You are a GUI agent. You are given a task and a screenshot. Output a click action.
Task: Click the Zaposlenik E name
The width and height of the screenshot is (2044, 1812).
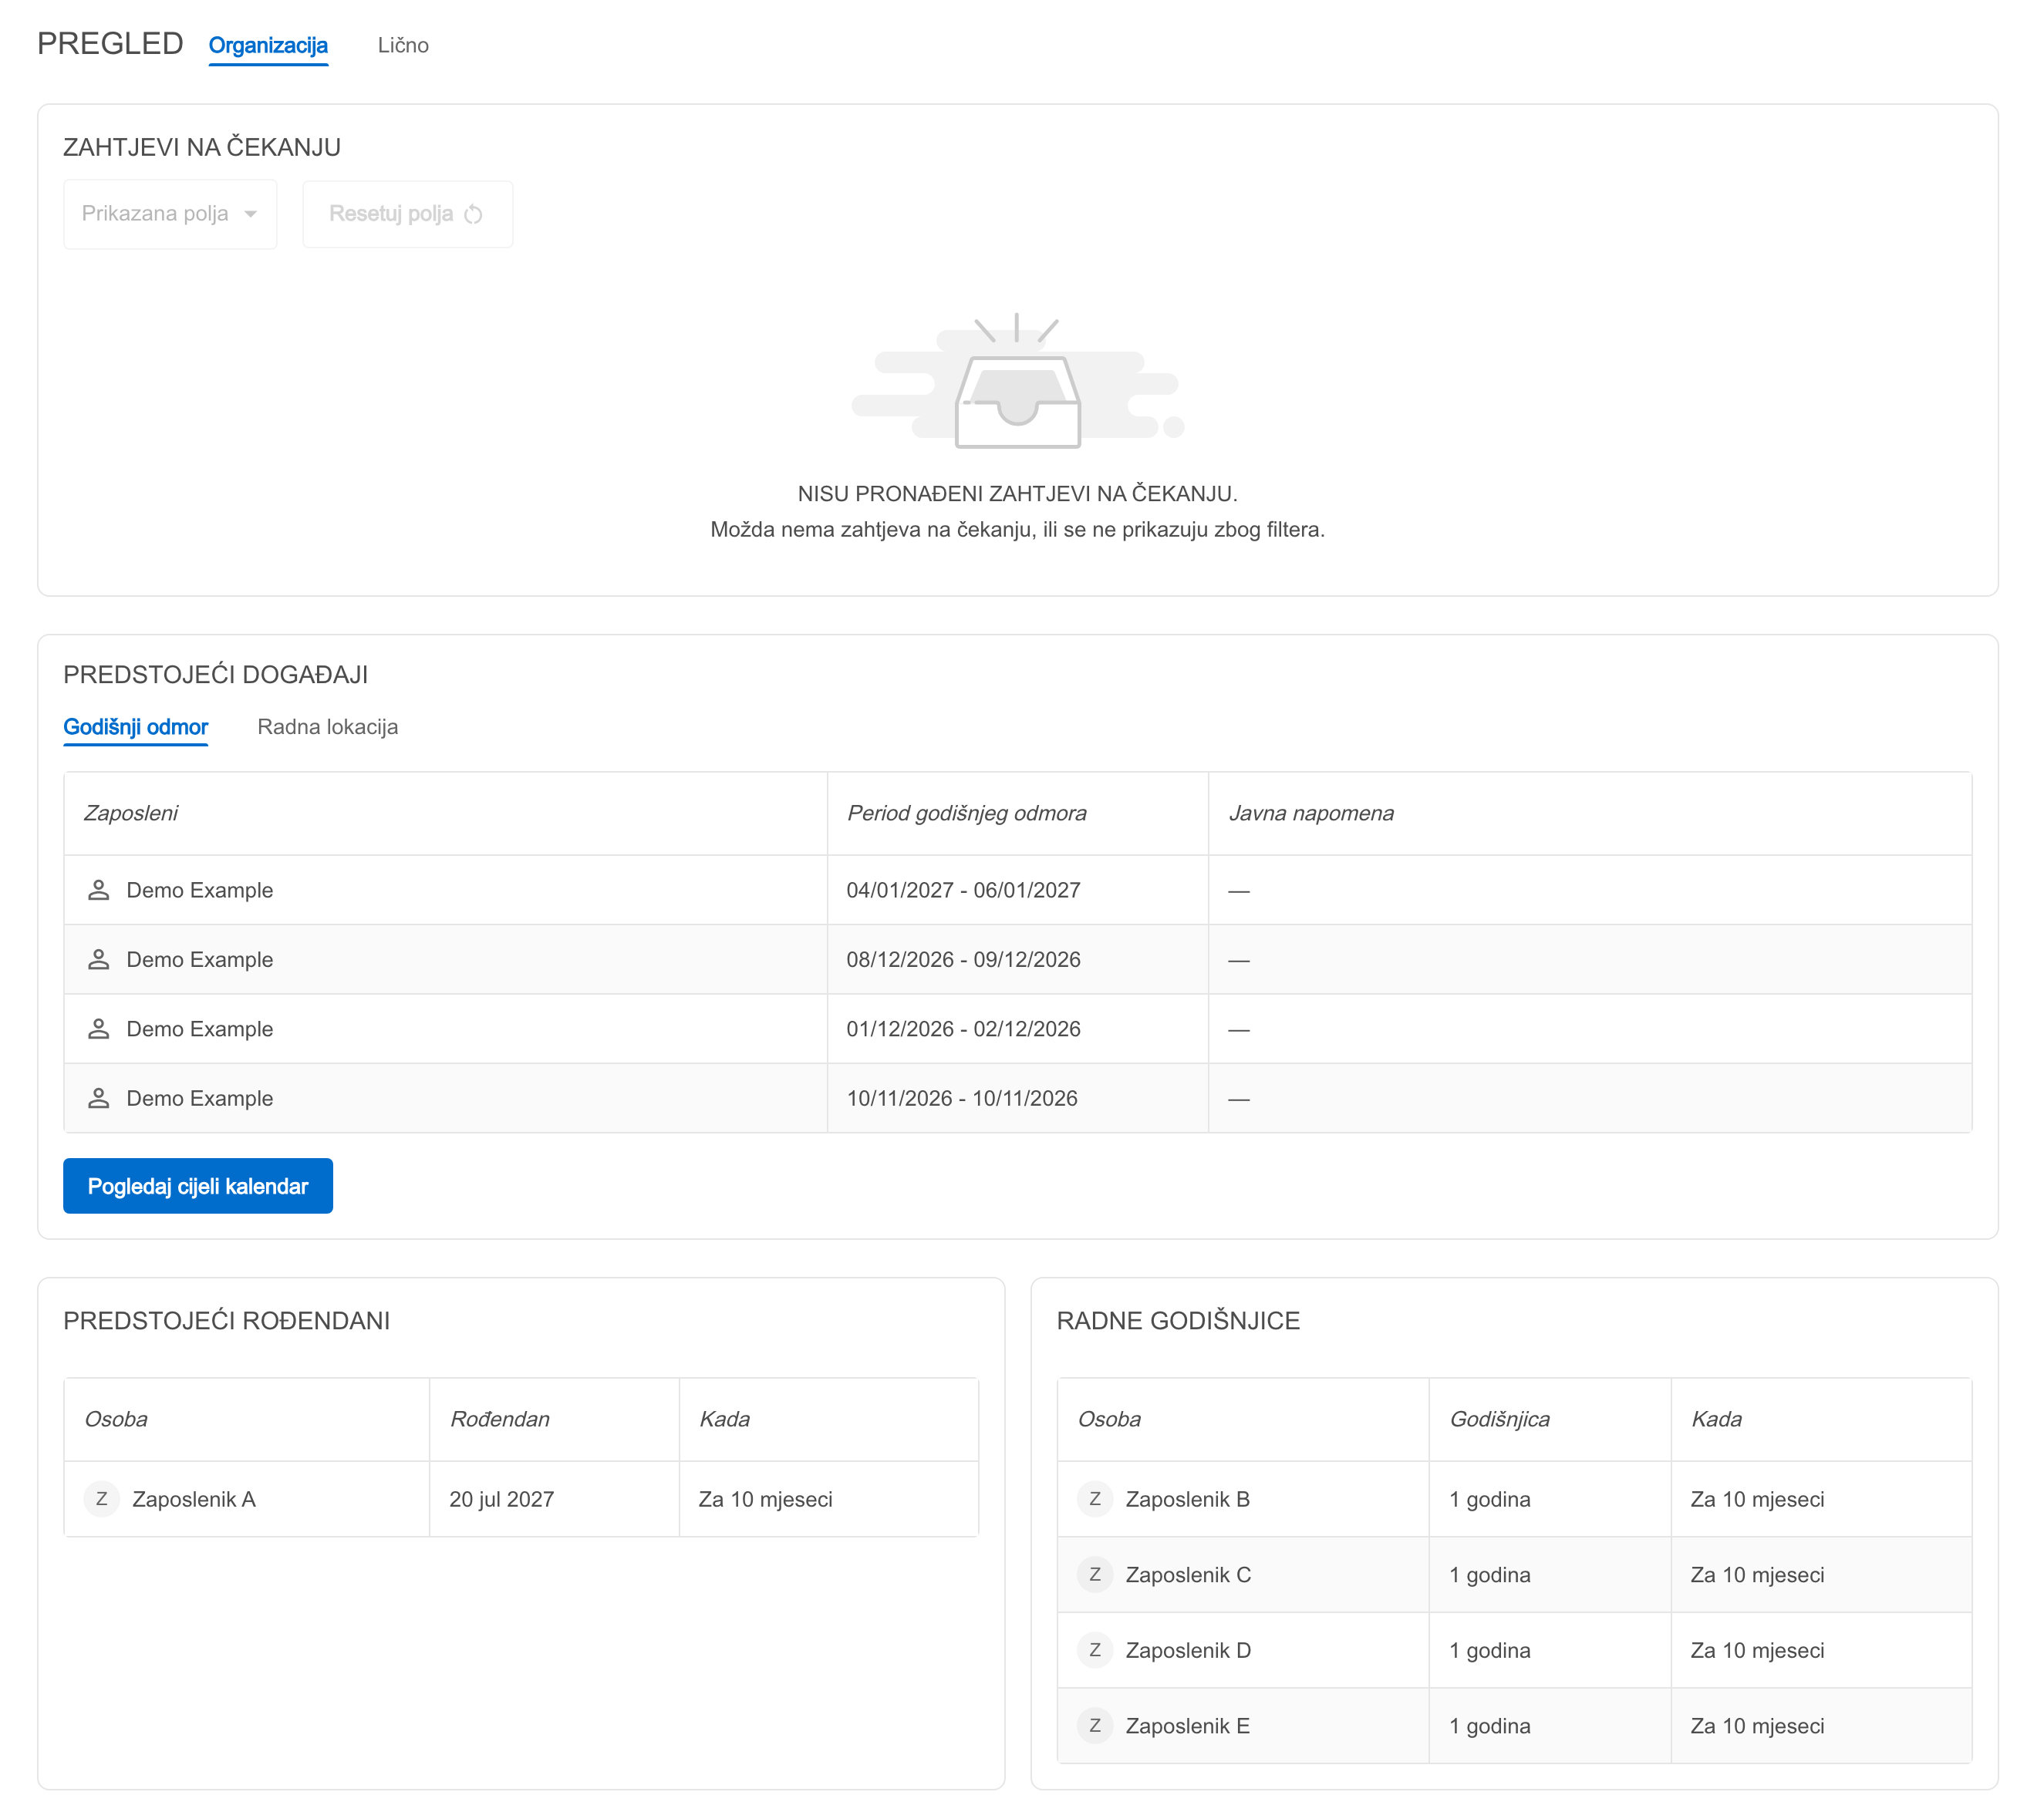[x=1188, y=1726]
